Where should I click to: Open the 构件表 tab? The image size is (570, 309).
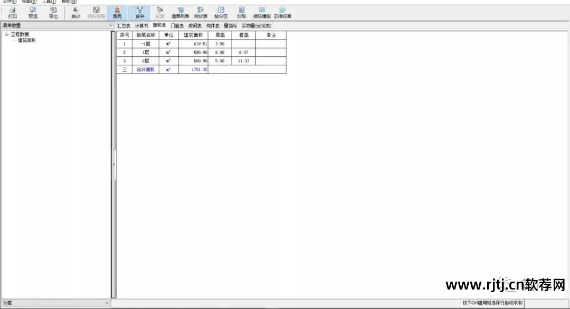pos(213,26)
